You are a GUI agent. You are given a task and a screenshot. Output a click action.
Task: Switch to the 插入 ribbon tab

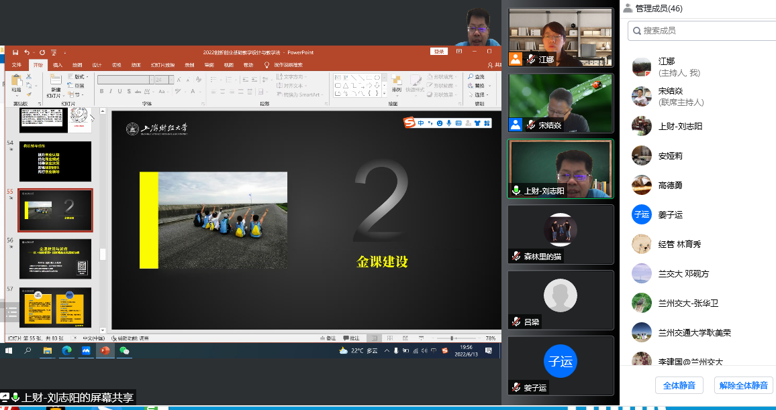(58, 65)
